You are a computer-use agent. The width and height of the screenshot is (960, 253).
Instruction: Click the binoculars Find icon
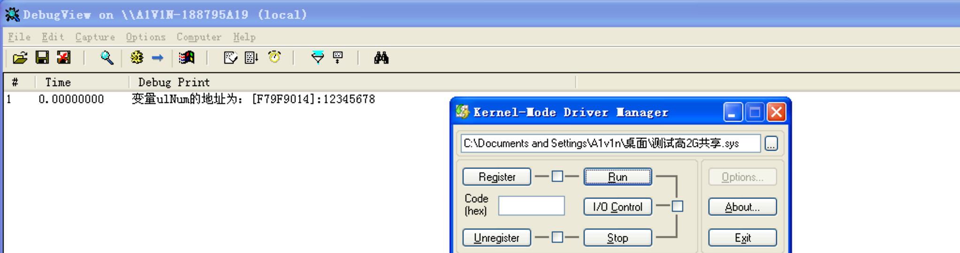[381, 58]
